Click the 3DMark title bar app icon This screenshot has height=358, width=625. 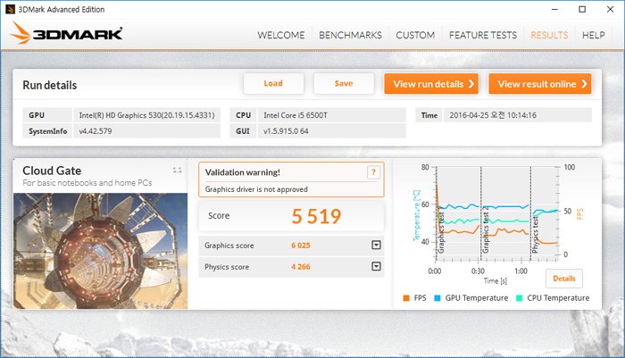click(10, 9)
